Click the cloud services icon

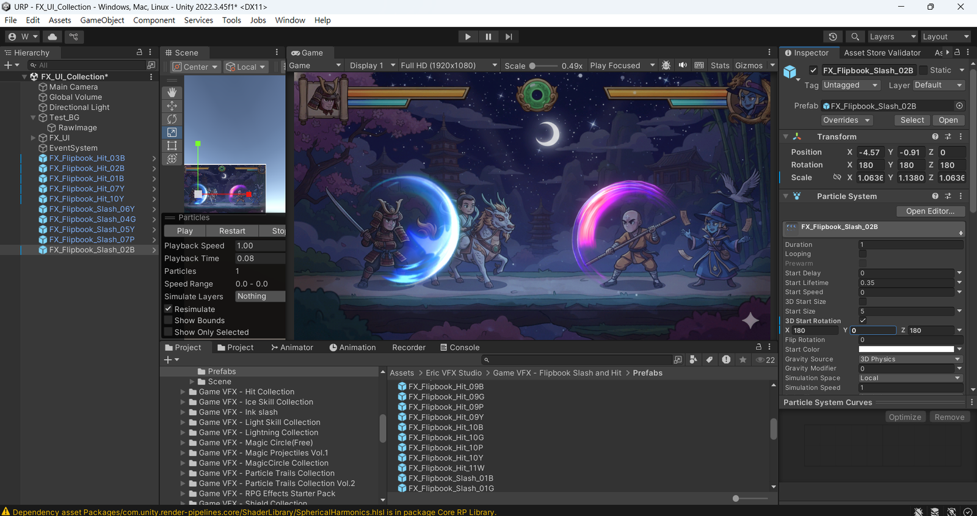click(53, 37)
